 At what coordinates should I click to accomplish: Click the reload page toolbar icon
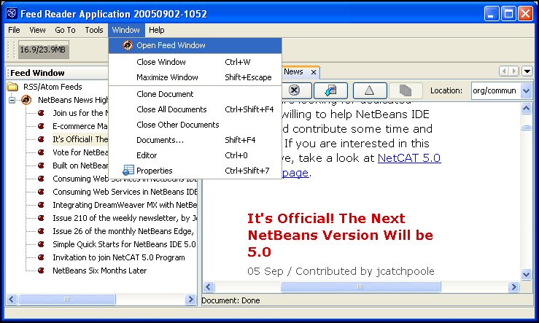pyautogui.click(x=330, y=90)
